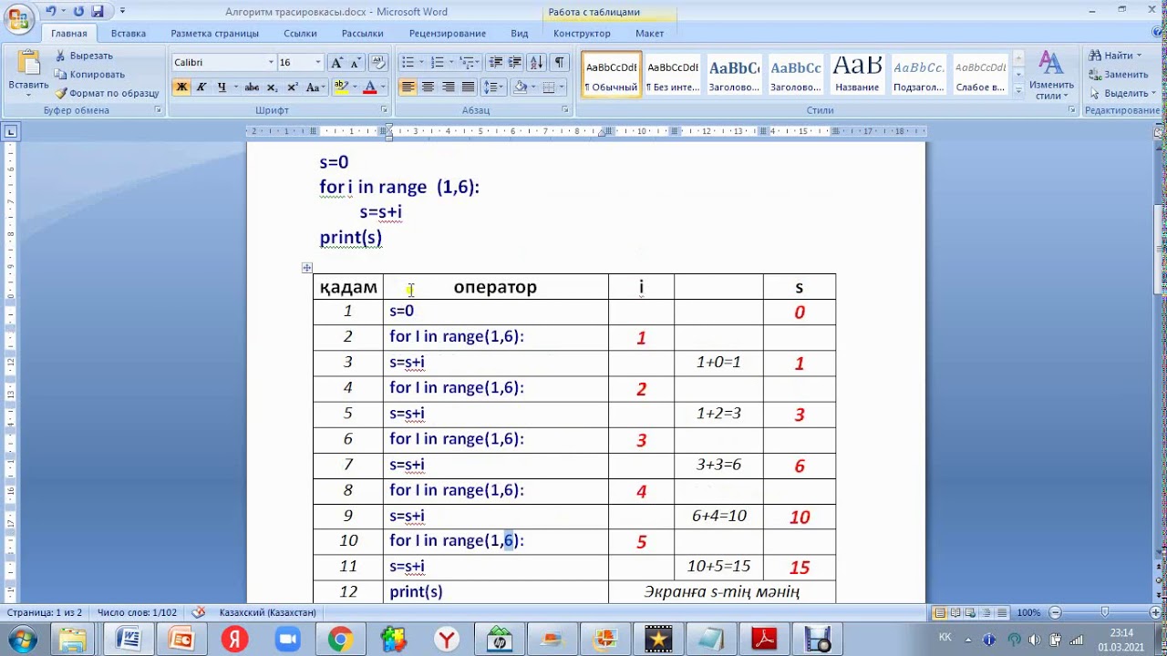Apply strikethrough formatting (abc)
Image resolution: width=1167 pixels, height=656 pixels.
(252, 87)
